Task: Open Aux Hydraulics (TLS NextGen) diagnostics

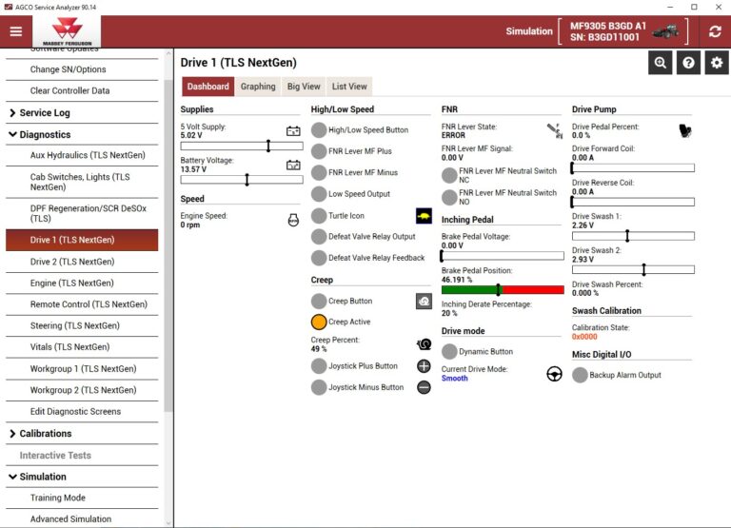Action: click(x=82, y=155)
